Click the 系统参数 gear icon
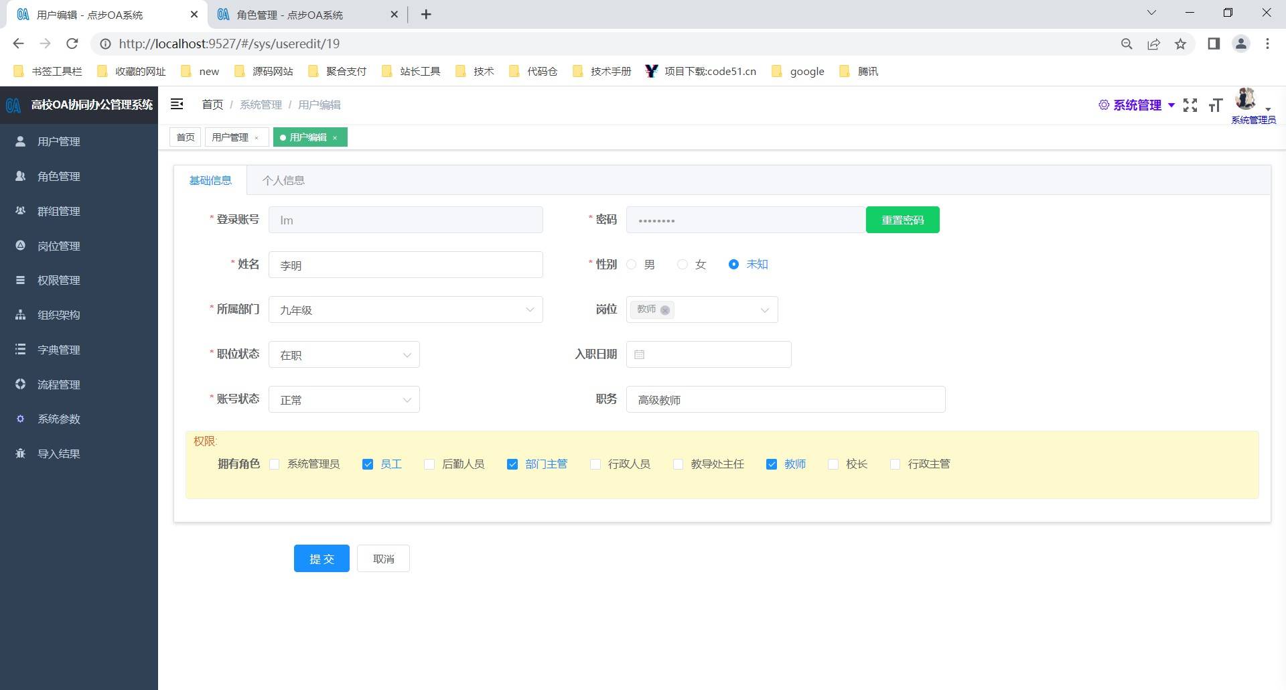This screenshot has width=1286, height=690. pyautogui.click(x=20, y=419)
